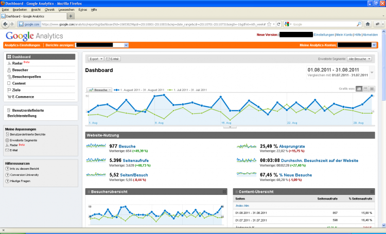386x234 pixels.
Task: Open the Lesezeichen menu
Action: tap(66, 9)
